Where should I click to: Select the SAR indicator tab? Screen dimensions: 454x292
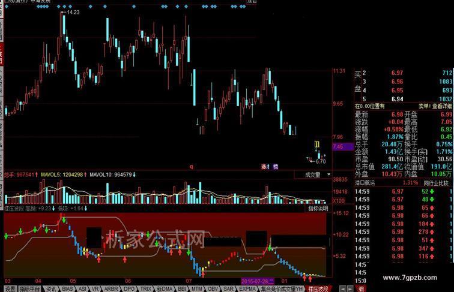point(228,289)
